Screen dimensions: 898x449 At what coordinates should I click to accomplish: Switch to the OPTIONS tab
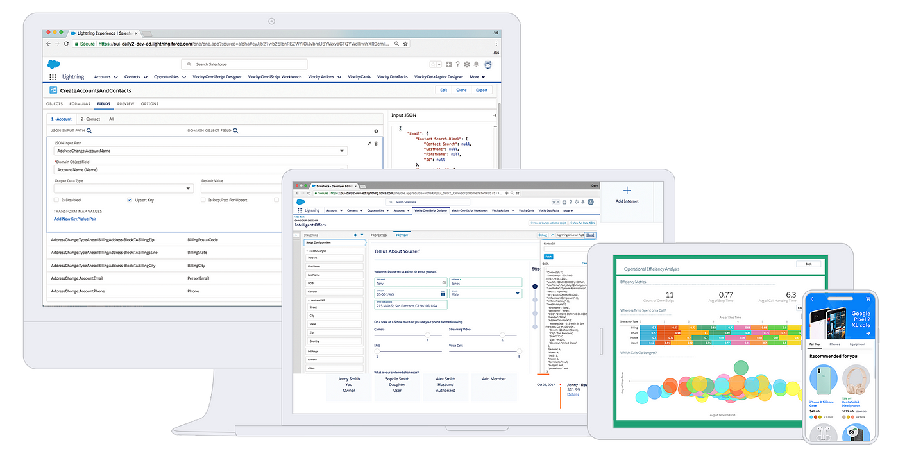(x=149, y=103)
